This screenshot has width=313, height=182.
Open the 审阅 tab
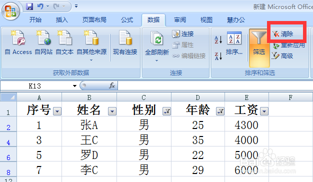tap(180, 20)
